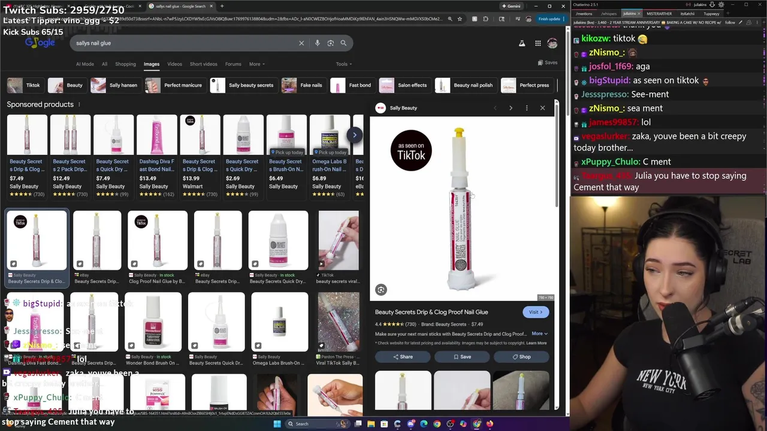Open Discord from the taskbar
767x431 pixels.
click(410, 424)
